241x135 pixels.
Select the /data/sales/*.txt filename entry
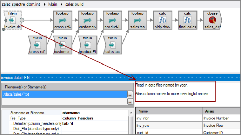[x=65, y=94]
